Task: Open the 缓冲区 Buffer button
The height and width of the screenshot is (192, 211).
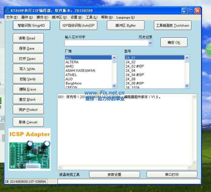Action: click(x=126, y=25)
